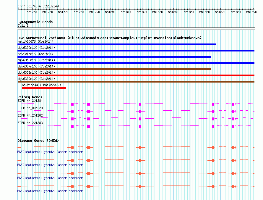Screen dimensions: 263x200
Task: Click the Cytogenetic Bands track heading
Action: pyautogui.click(x=35, y=22)
